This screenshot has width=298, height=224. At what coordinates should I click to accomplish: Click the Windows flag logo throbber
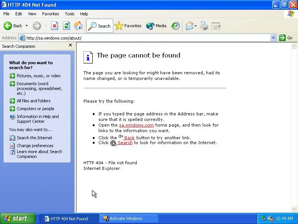291,14
